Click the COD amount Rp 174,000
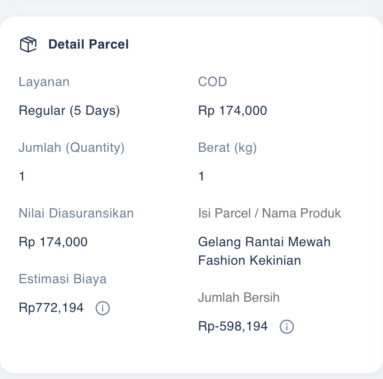The height and width of the screenshot is (379, 383). point(232,111)
